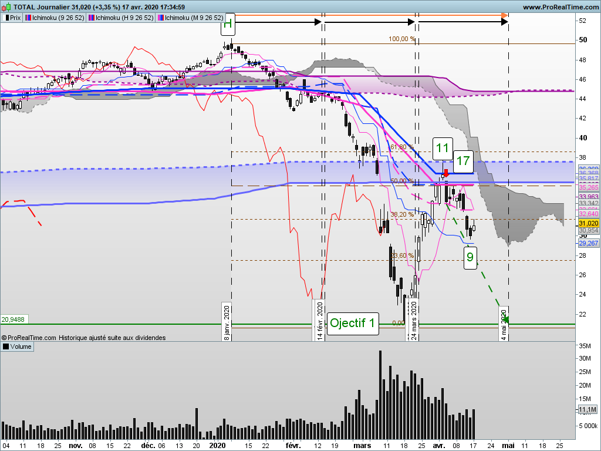Screen dimensions: 601x451
Task: Open the Prix indicator tab
Action: point(12,18)
